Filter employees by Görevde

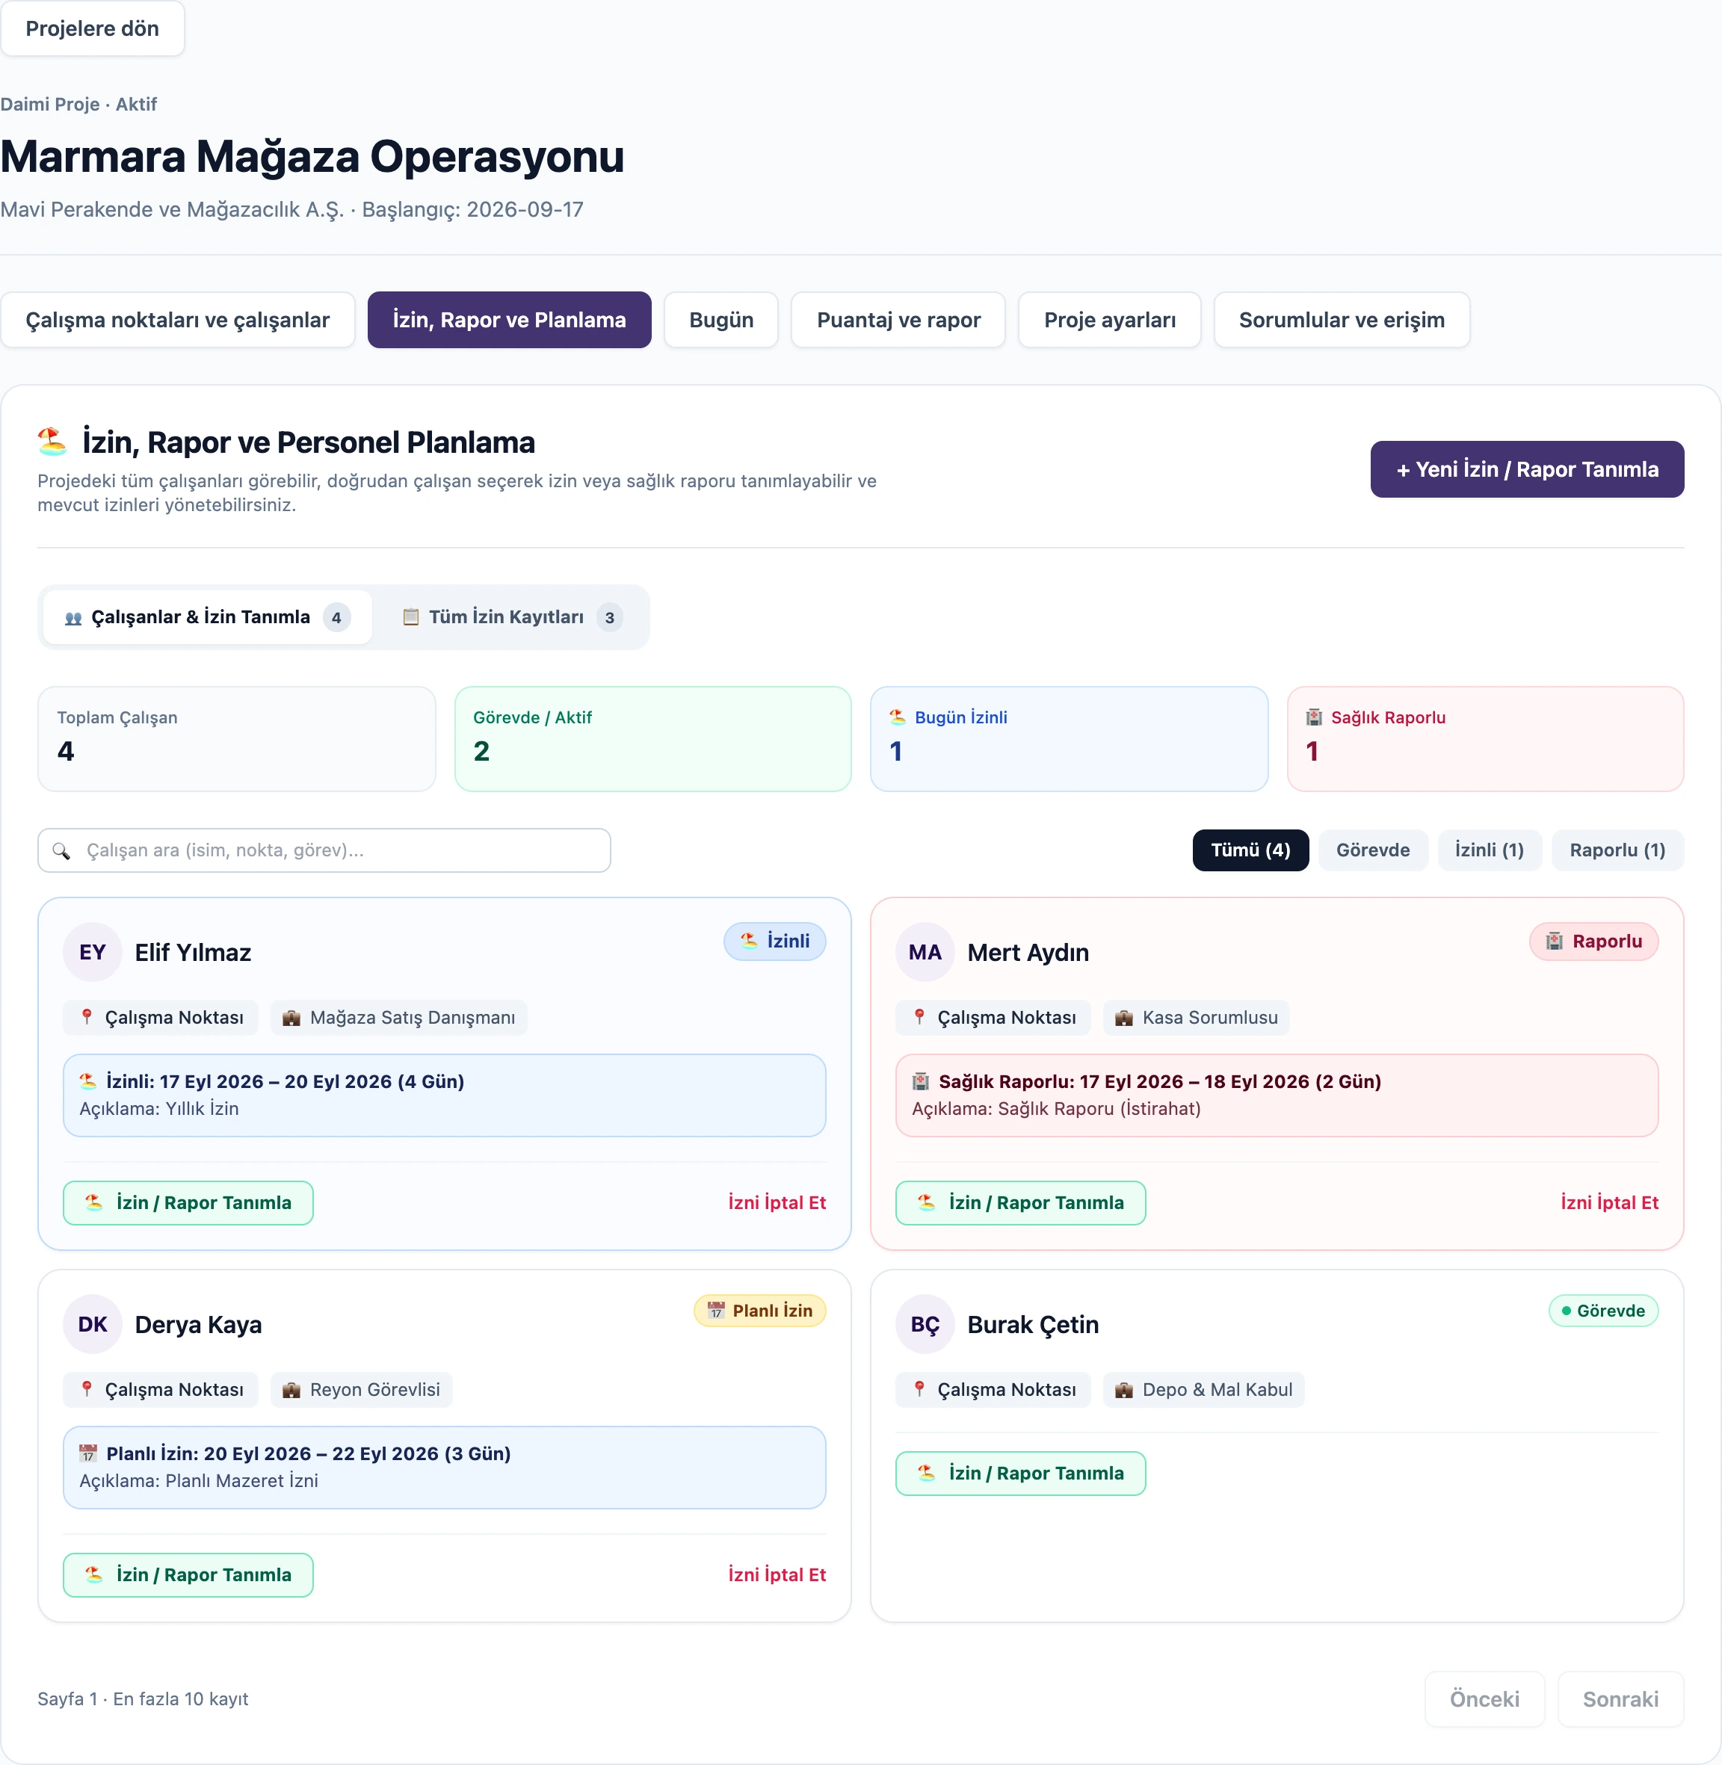tap(1373, 850)
